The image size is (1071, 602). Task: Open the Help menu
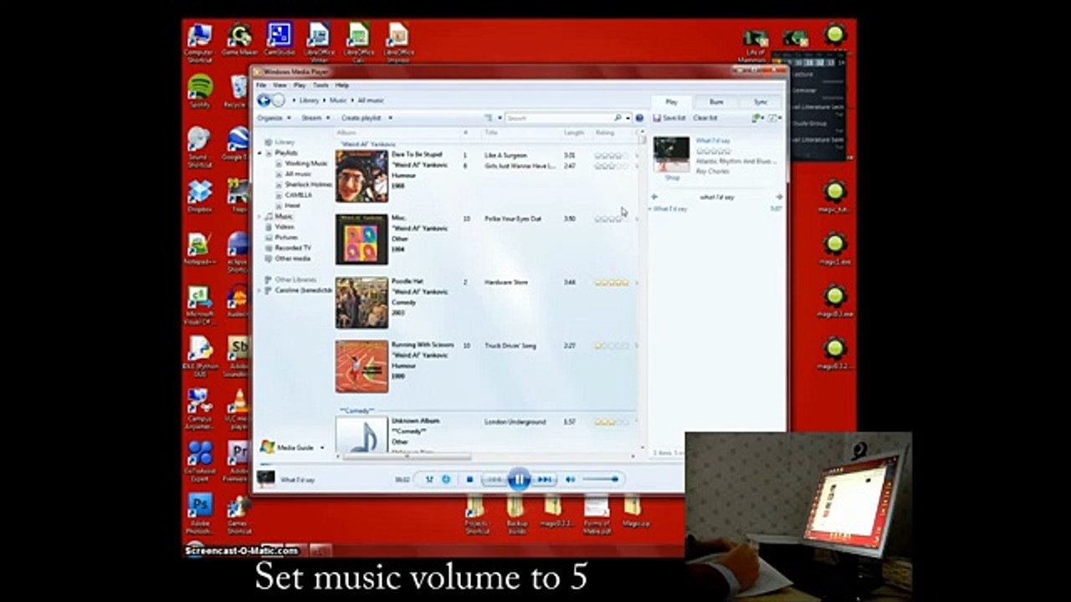(341, 85)
